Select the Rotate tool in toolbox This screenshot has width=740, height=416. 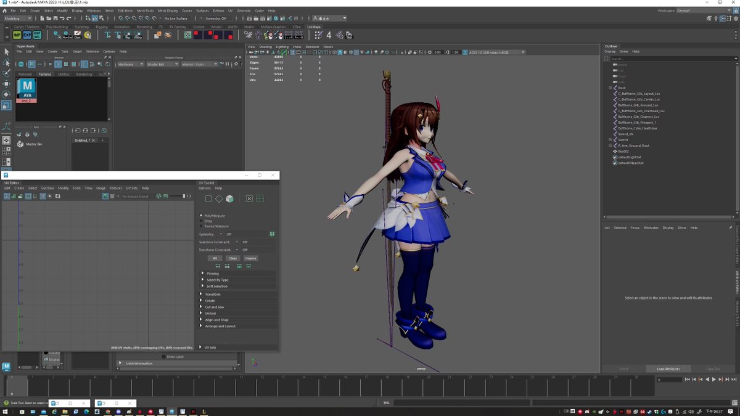[7, 94]
